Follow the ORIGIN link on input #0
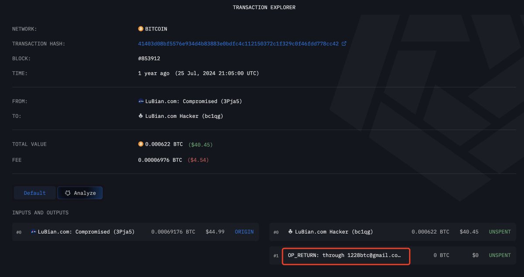524x277 pixels. [244, 232]
